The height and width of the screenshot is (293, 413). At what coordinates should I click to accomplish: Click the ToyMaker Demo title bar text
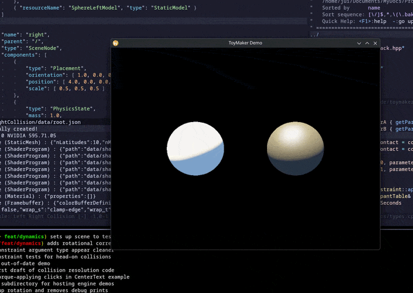tap(245, 43)
